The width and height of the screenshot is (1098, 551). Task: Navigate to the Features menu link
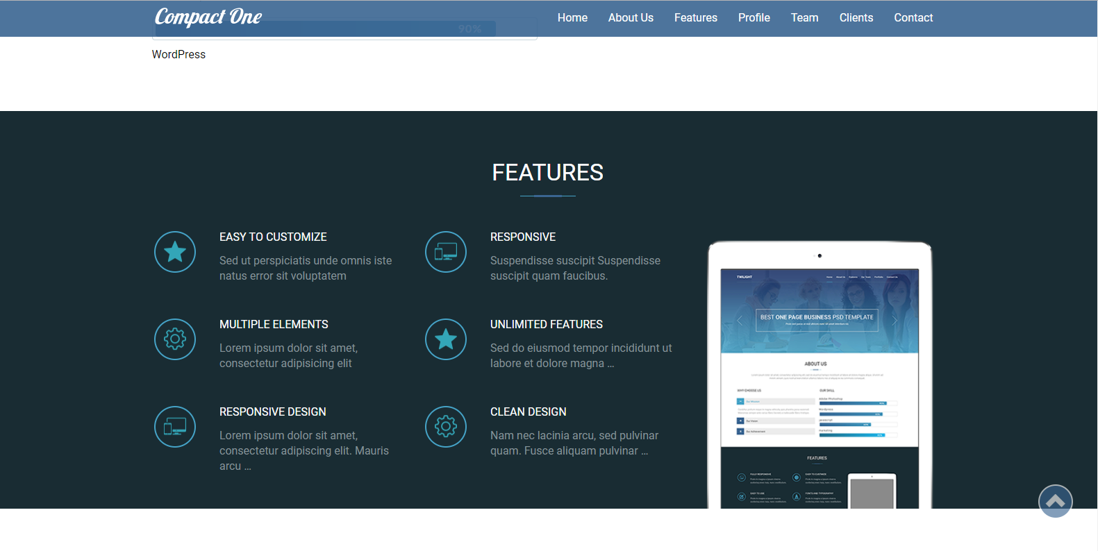click(695, 18)
